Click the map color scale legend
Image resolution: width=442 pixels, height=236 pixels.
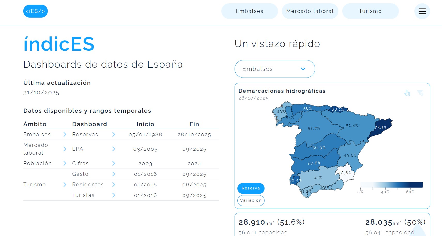[x=391, y=185]
